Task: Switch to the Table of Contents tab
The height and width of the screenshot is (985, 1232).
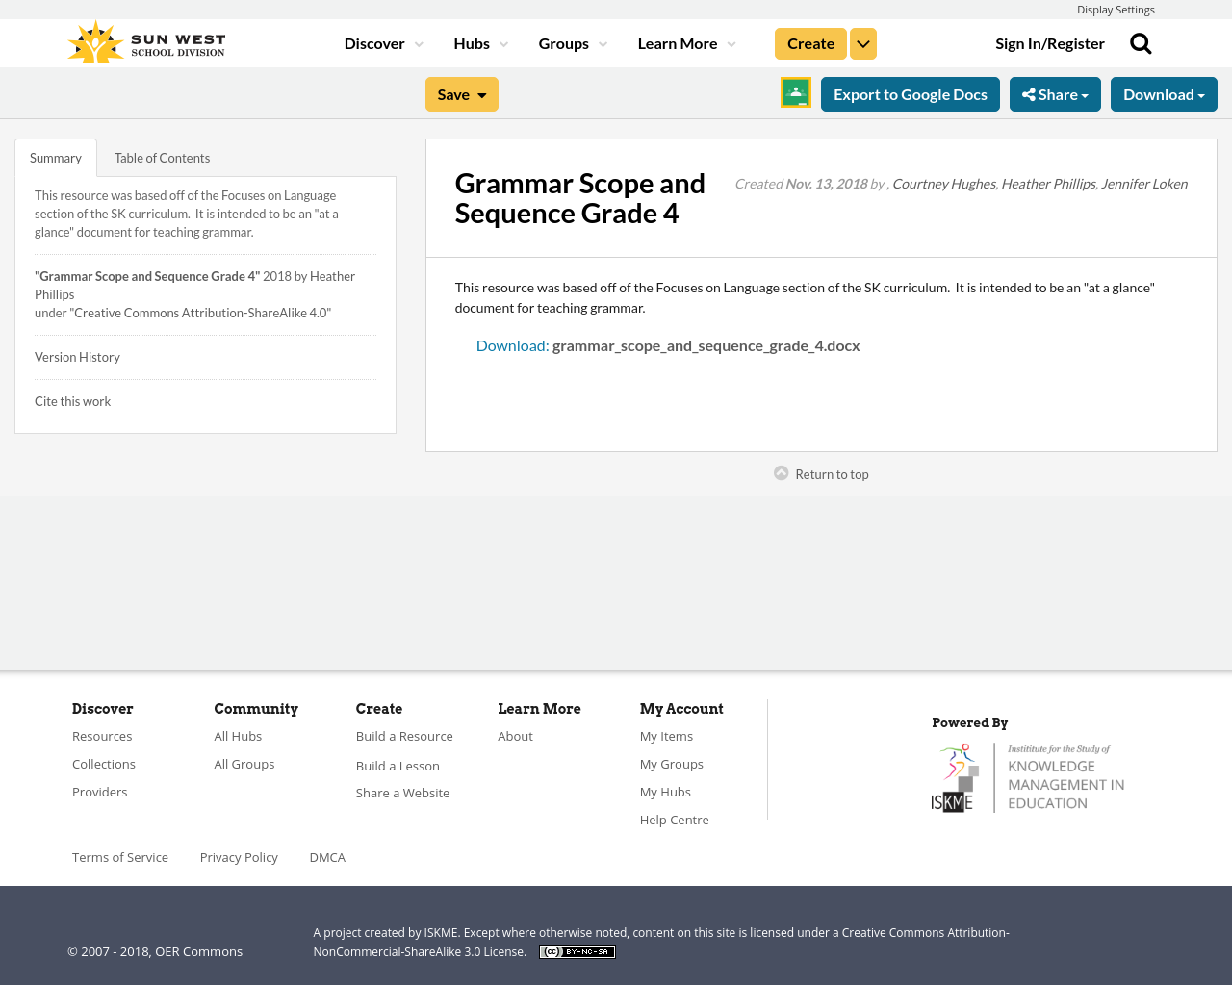Action: pos(162,156)
